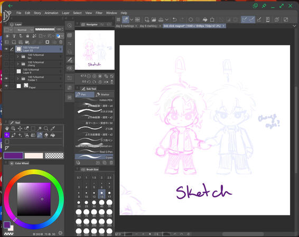Select the Eyedropper tool
This screenshot has width=299, height=237.
(53, 129)
